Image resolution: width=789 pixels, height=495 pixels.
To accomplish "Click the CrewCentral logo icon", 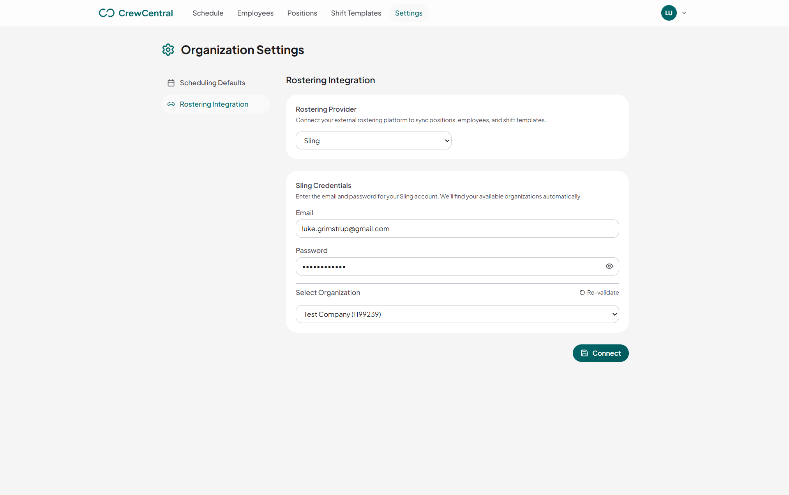I will [106, 12].
